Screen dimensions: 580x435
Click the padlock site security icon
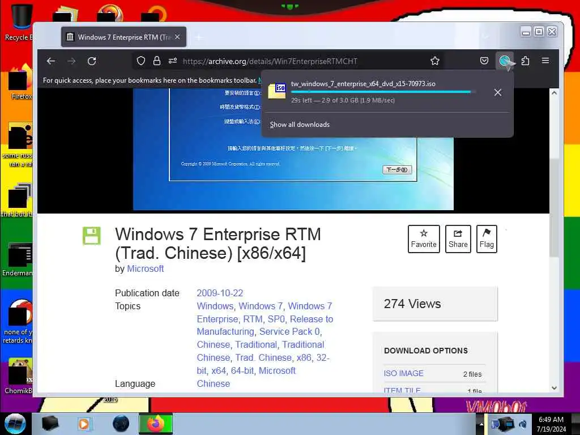click(x=157, y=61)
